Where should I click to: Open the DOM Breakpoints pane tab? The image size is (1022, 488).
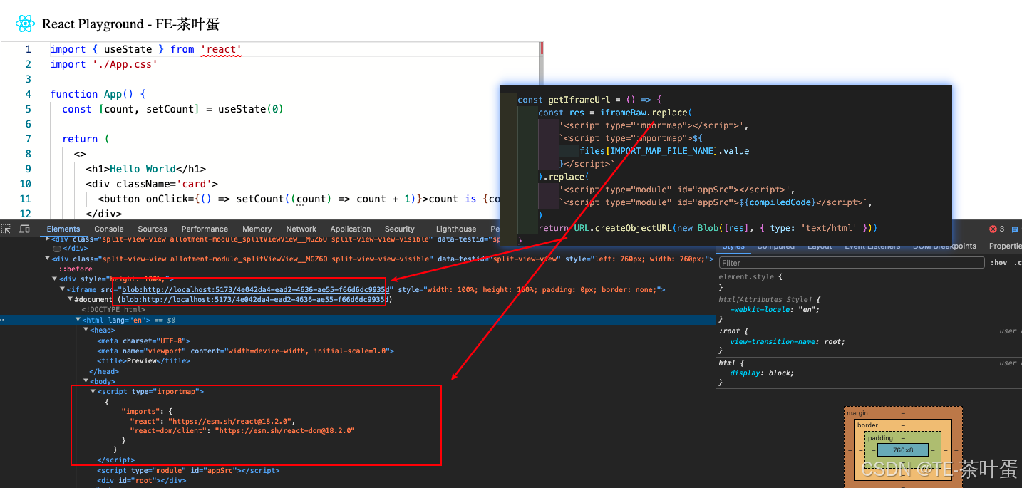click(944, 246)
